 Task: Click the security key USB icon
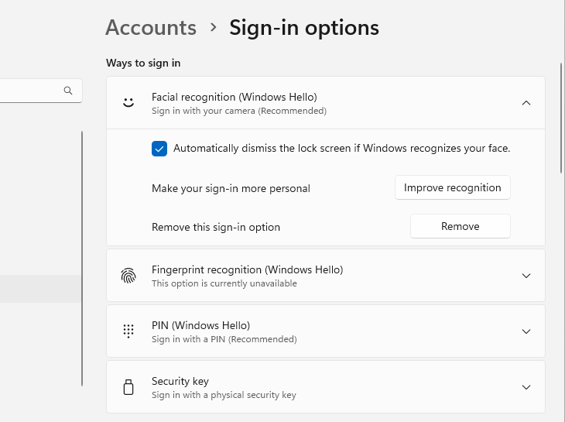coord(128,387)
